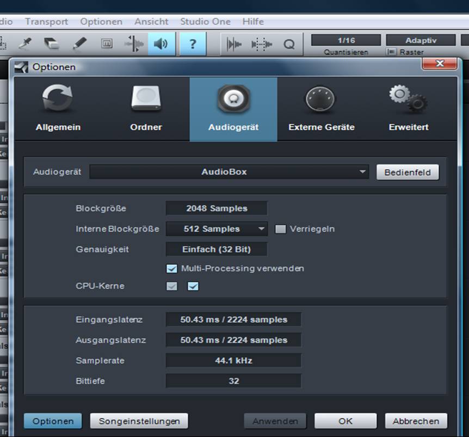This screenshot has width=469, height=437.
Task: Open the Transport menu
Action: pos(47,22)
